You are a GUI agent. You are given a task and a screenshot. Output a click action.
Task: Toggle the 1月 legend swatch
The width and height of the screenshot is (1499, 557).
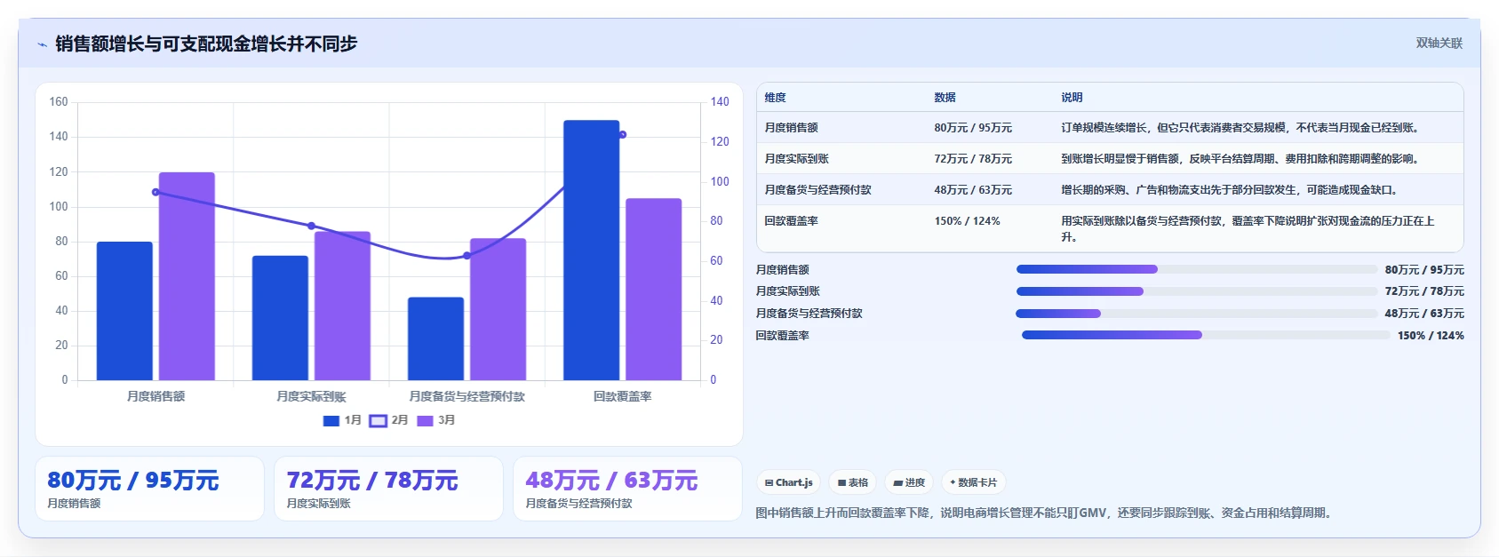coord(331,421)
